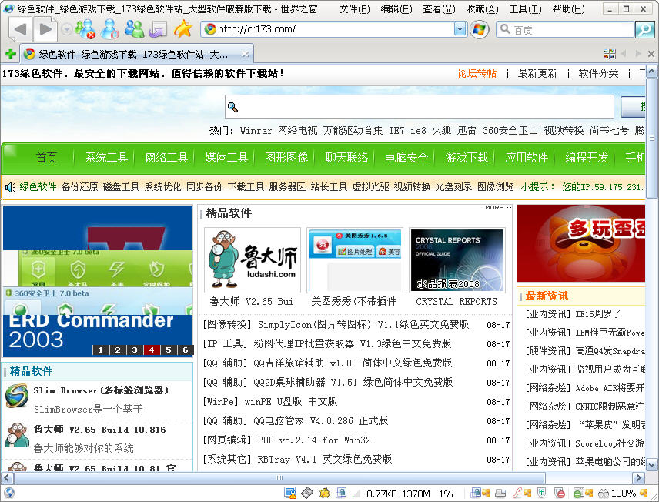Click the 游戏下载 navigation item
The image size is (659, 502).
(x=467, y=158)
